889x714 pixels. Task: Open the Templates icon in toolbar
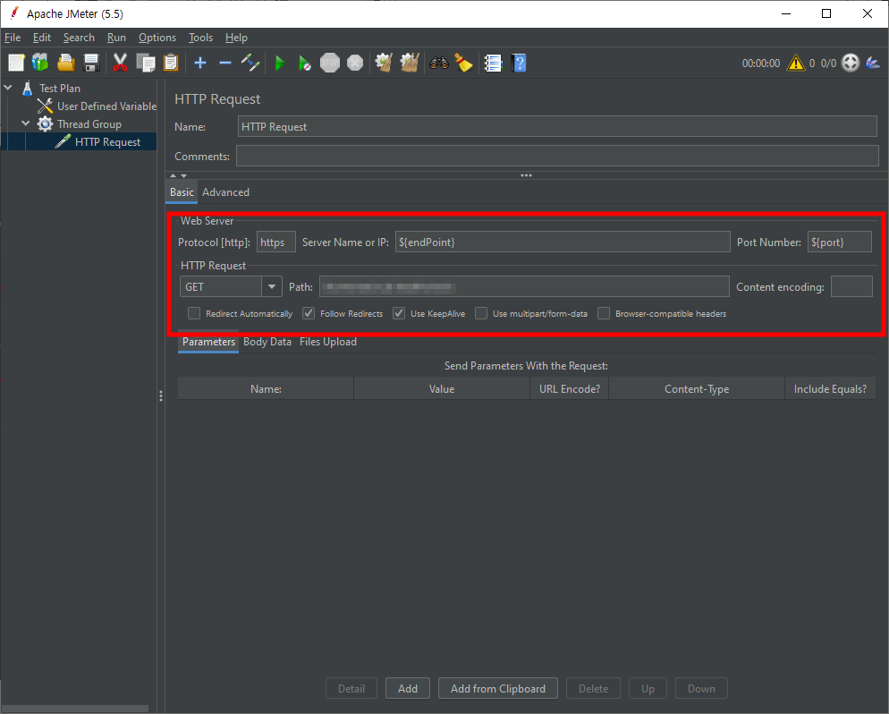(x=40, y=63)
